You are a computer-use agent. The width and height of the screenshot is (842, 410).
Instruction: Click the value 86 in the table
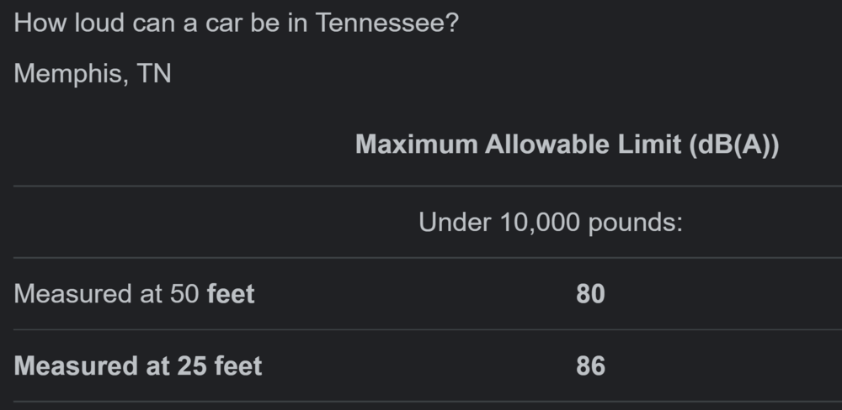click(590, 366)
